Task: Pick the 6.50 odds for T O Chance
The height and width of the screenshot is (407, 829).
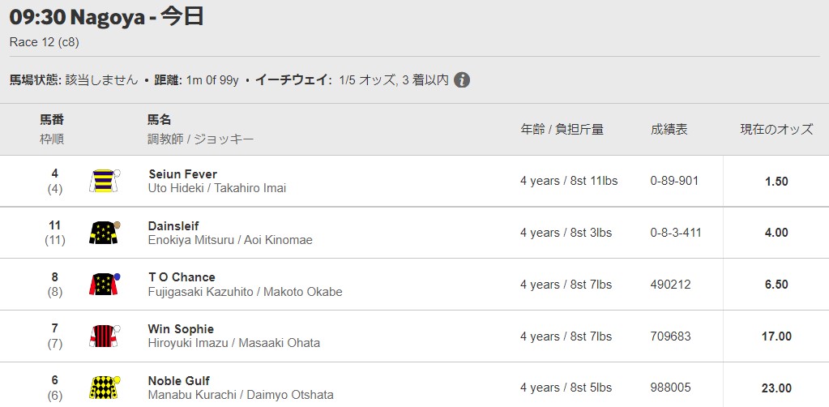Action: [x=776, y=285]
